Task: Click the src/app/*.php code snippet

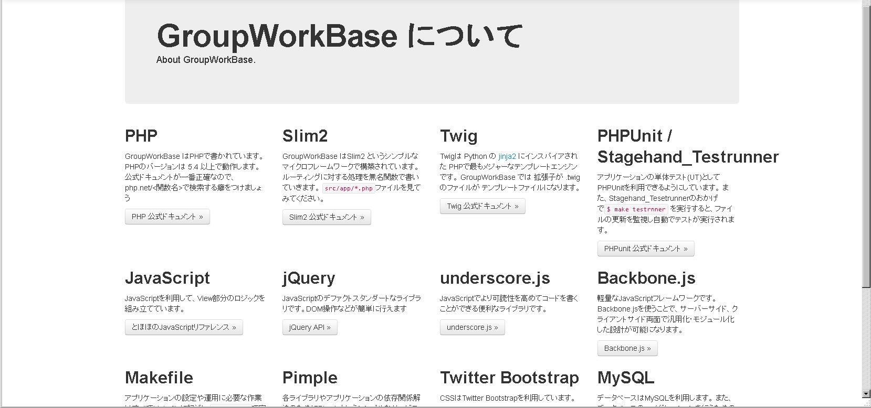Action: pyautogui.click(x=349, y=188)
